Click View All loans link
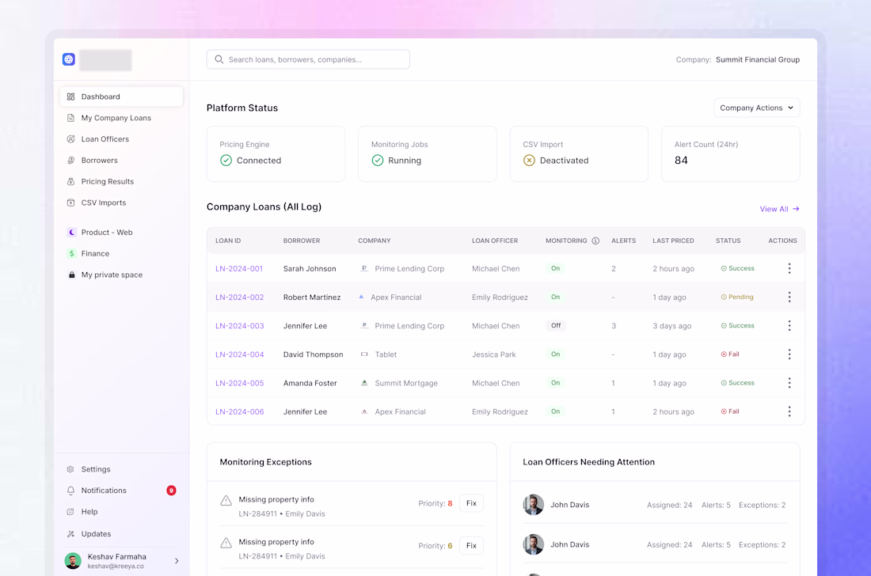Screen dimensions: 871x576 coord(779,209)
